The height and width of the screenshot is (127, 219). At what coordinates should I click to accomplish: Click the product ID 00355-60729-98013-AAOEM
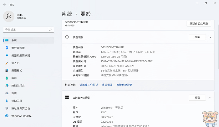pos(117,66)
